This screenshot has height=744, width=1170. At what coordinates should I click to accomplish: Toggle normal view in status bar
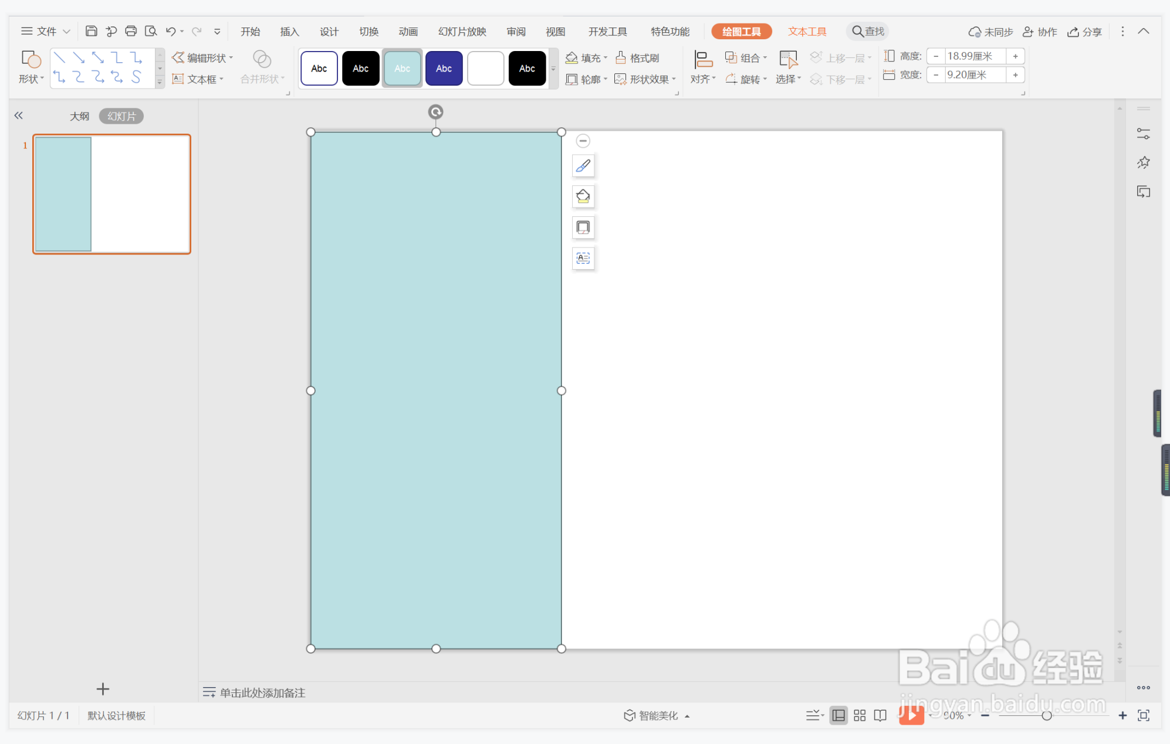point(838,715)
